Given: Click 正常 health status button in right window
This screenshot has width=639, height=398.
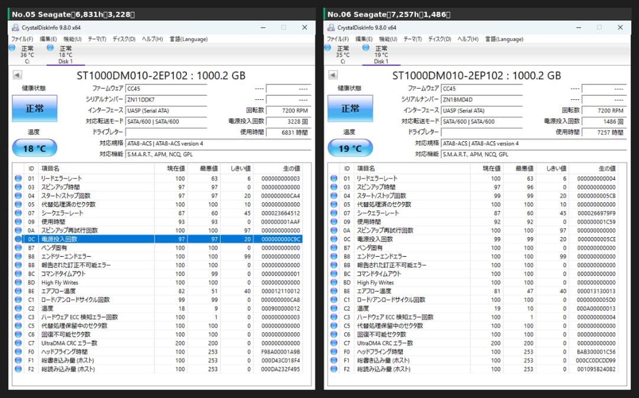Looking at the screenshot, I should coord(350,108).
